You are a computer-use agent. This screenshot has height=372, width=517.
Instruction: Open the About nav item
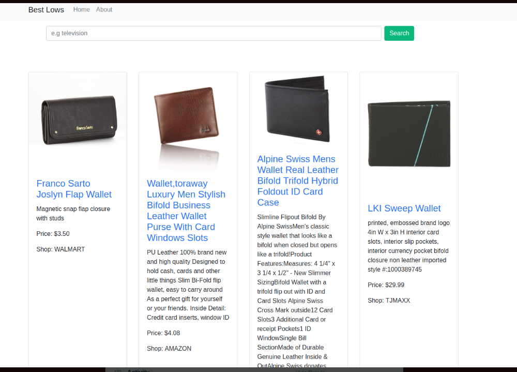coord(104,10)
